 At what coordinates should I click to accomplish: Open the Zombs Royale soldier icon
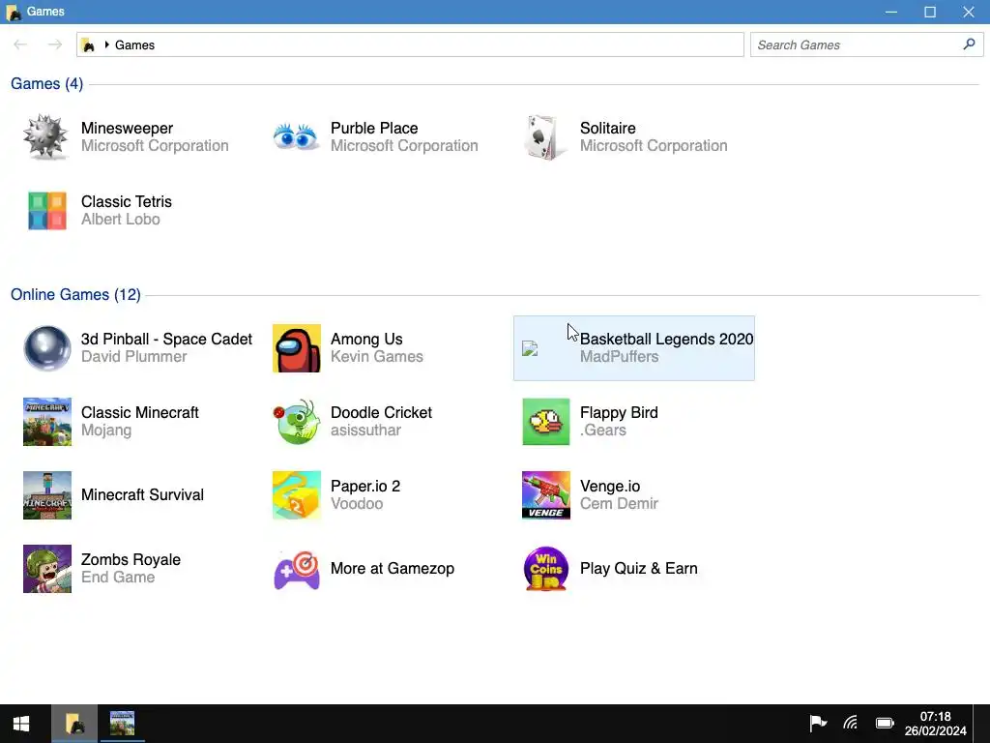pyautogui.click(x=47, y=569)
